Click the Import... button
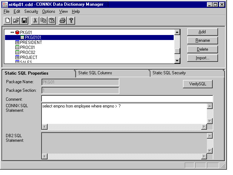 (202, 58)
